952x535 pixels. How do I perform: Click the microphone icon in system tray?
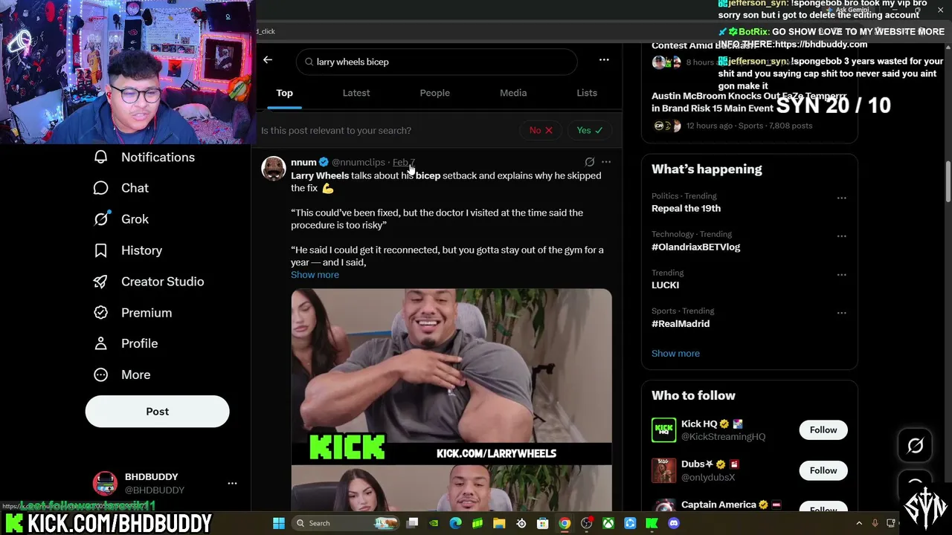click(x=875, y=523)
